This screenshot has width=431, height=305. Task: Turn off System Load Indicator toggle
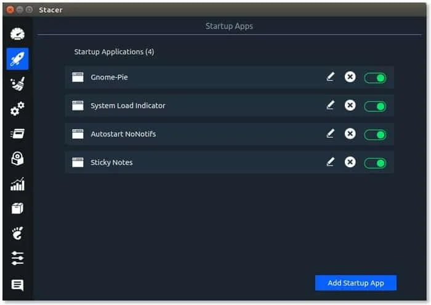tap(375, 106)
